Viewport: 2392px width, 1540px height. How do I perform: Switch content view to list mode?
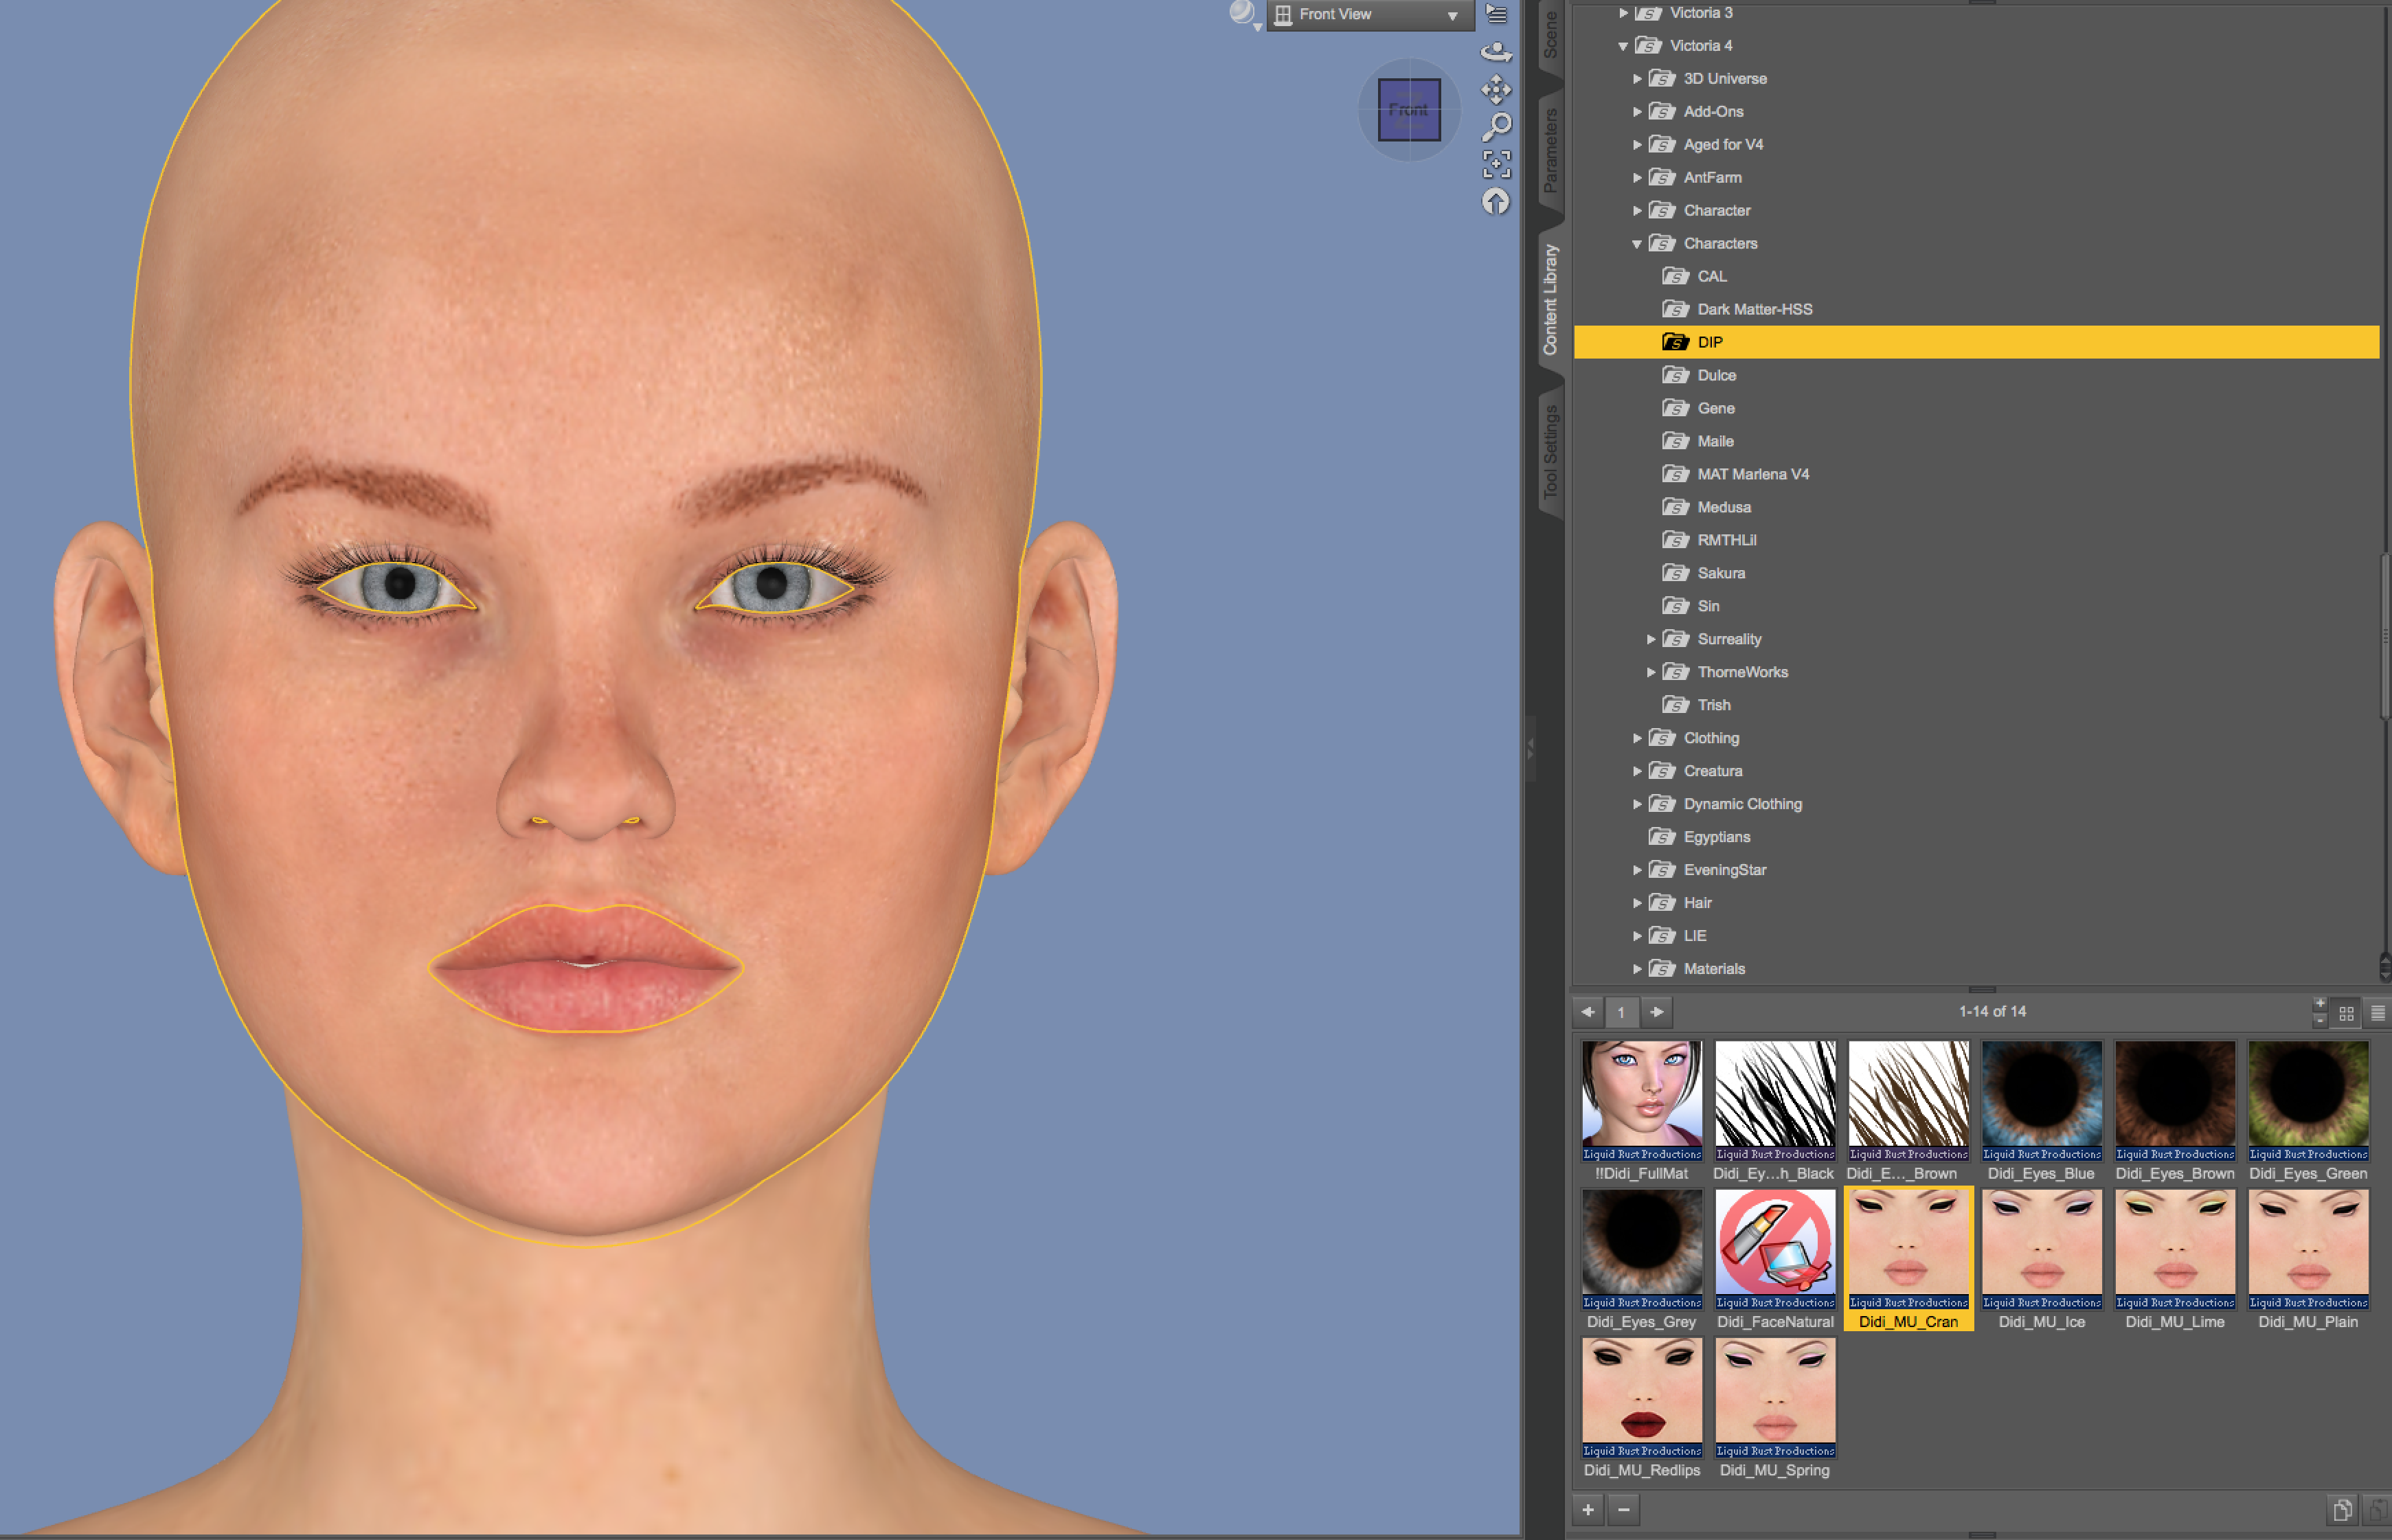pos(2378,1013)
